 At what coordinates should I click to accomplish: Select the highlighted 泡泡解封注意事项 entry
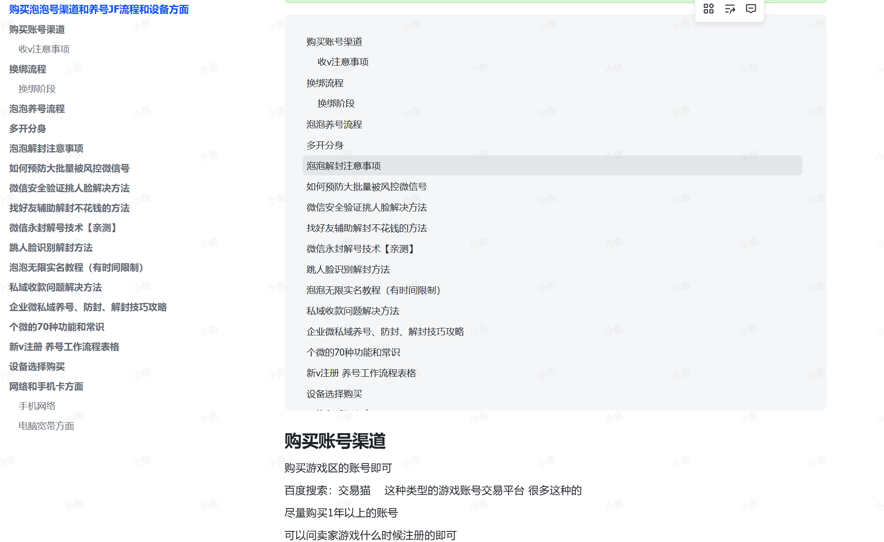pyautogui.click(x=344, y=166)
